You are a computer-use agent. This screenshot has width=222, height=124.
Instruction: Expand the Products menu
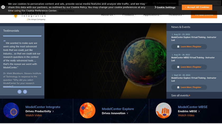[129, 15]
